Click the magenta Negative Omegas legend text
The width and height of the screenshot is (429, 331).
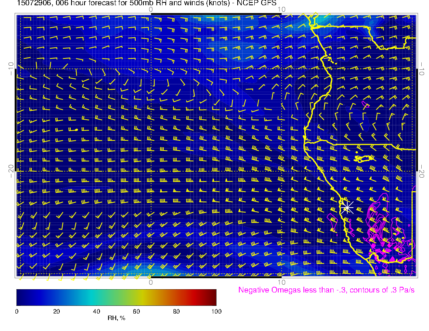tap(326, 290)
